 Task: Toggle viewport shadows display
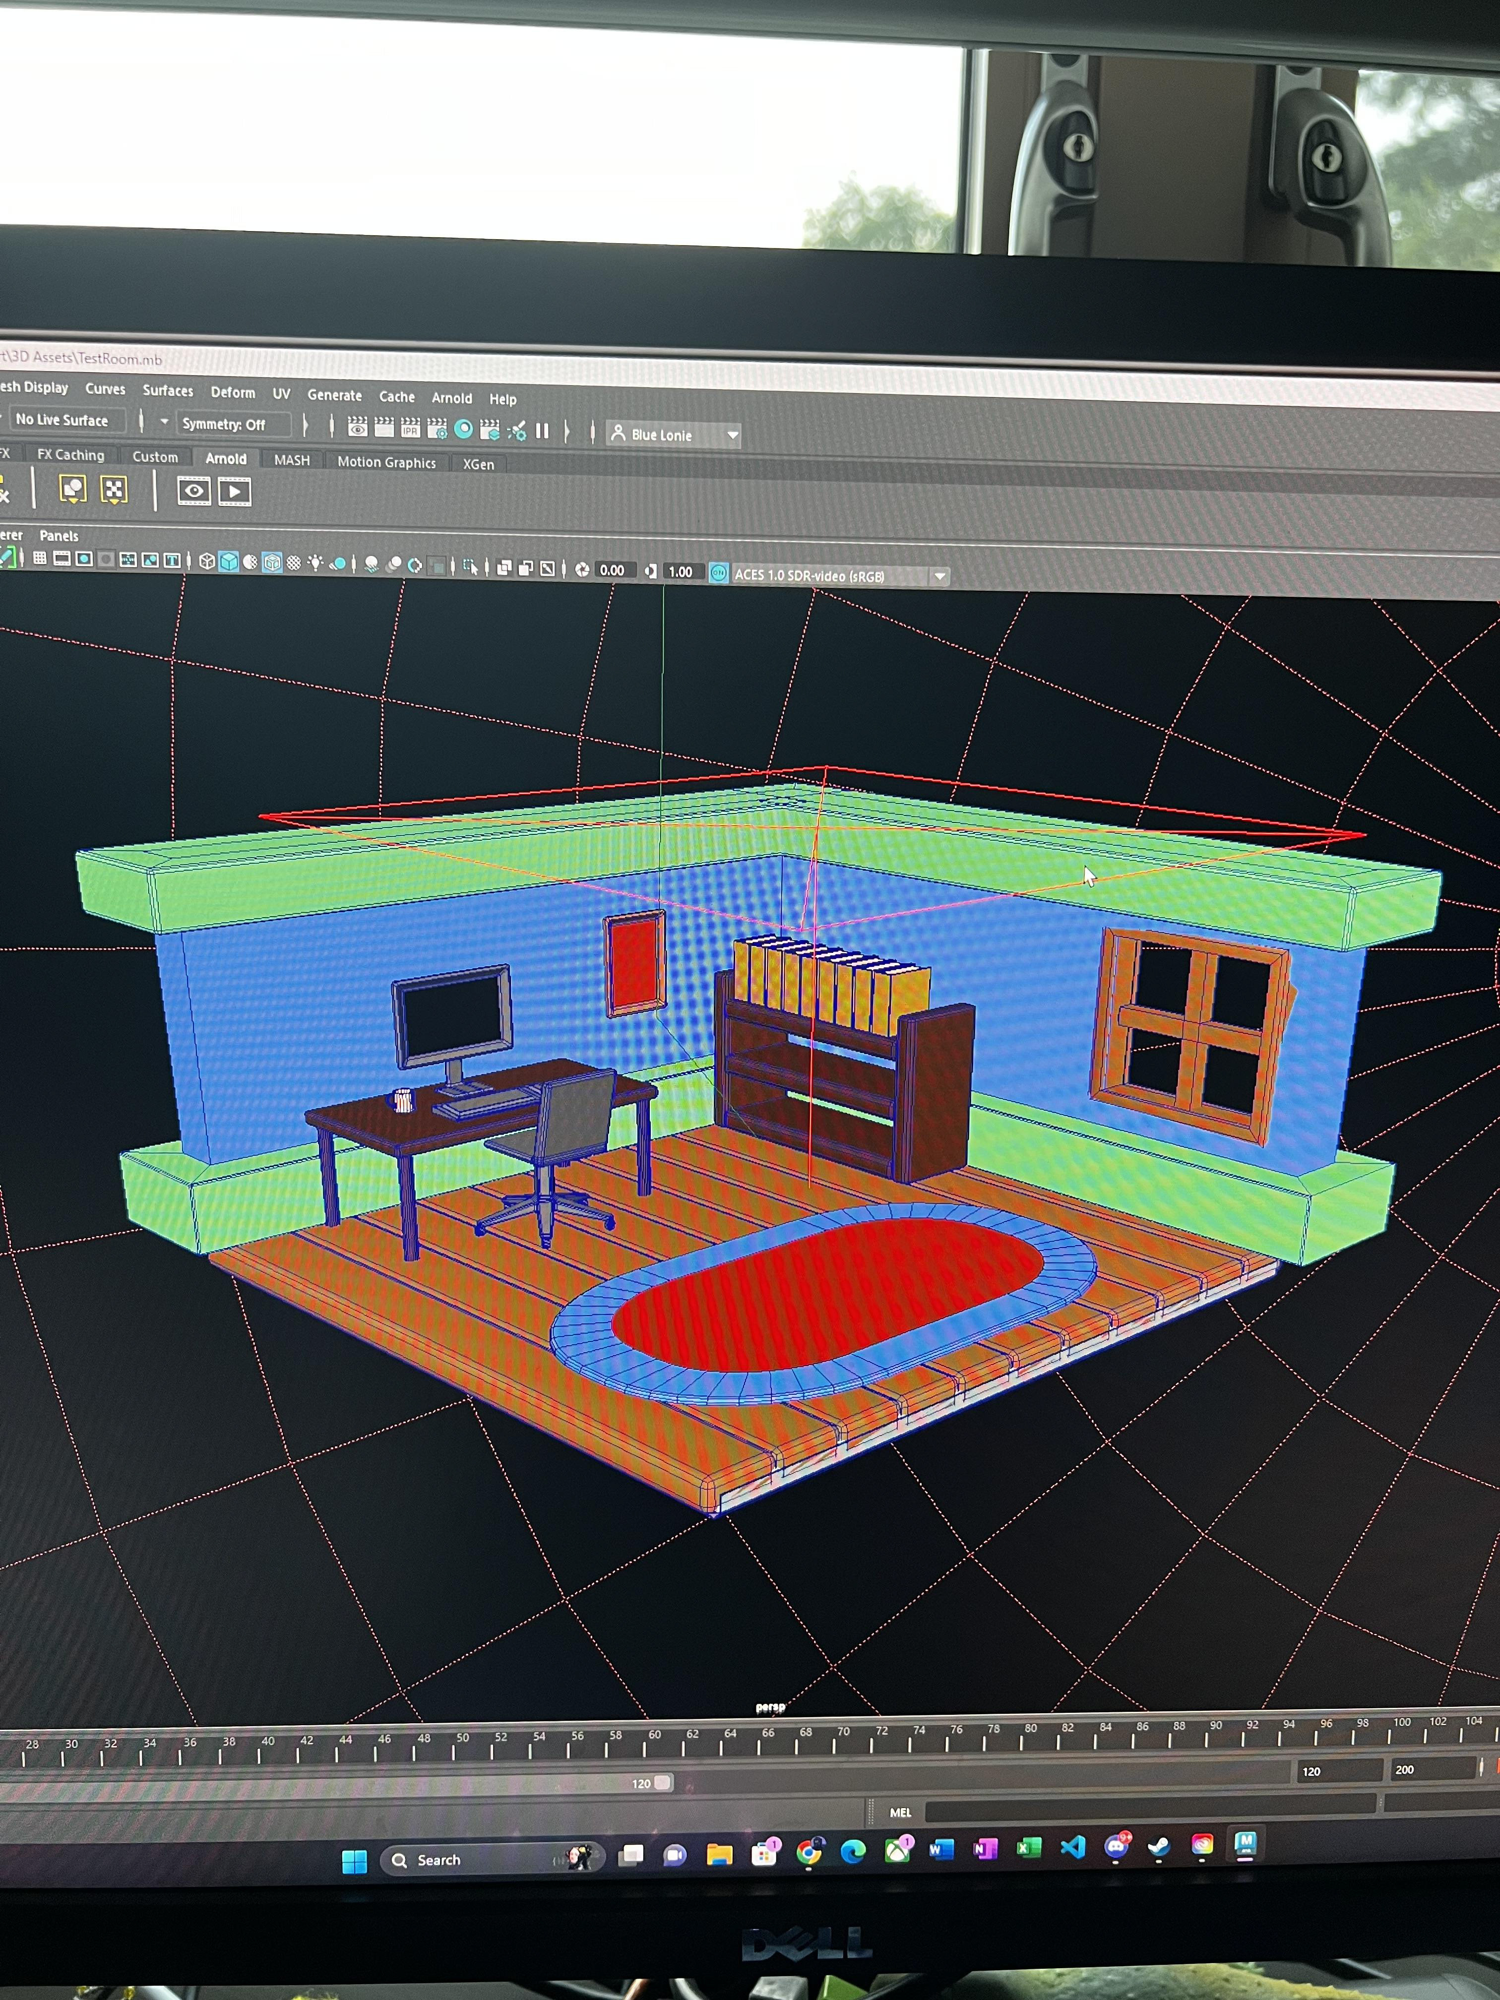(x=337, y=564)
